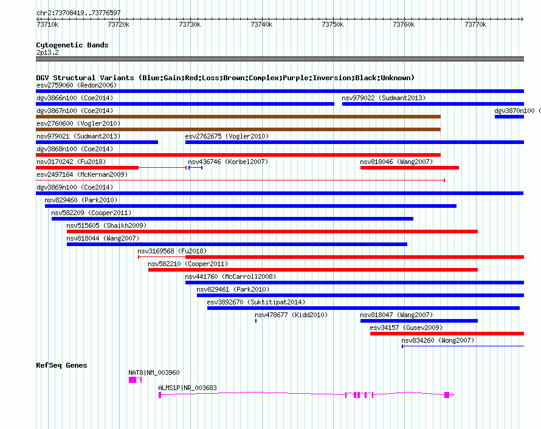The height and width of the screenshot is (429, 541).
Task: Click the red bar below nsv582210 (Cooper2011)
Action: (313, 270)
